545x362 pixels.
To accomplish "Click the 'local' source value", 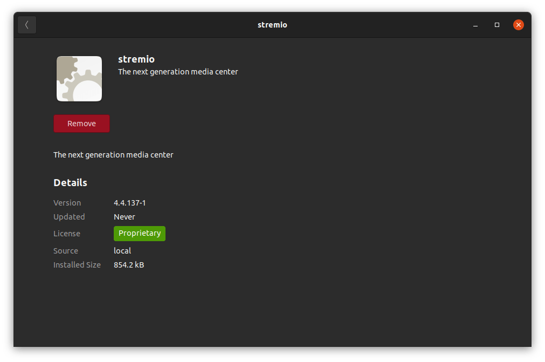I will click(122, 251).
